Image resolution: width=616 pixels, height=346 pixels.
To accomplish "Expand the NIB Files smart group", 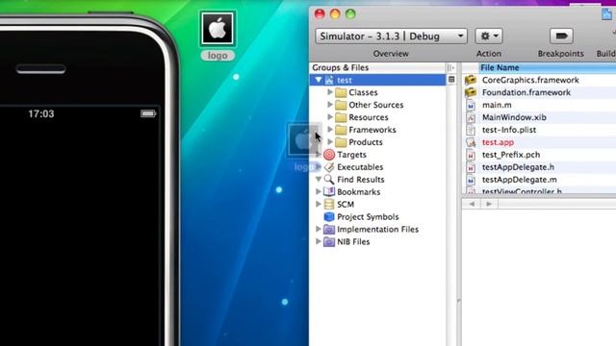I will click(319, 241).
